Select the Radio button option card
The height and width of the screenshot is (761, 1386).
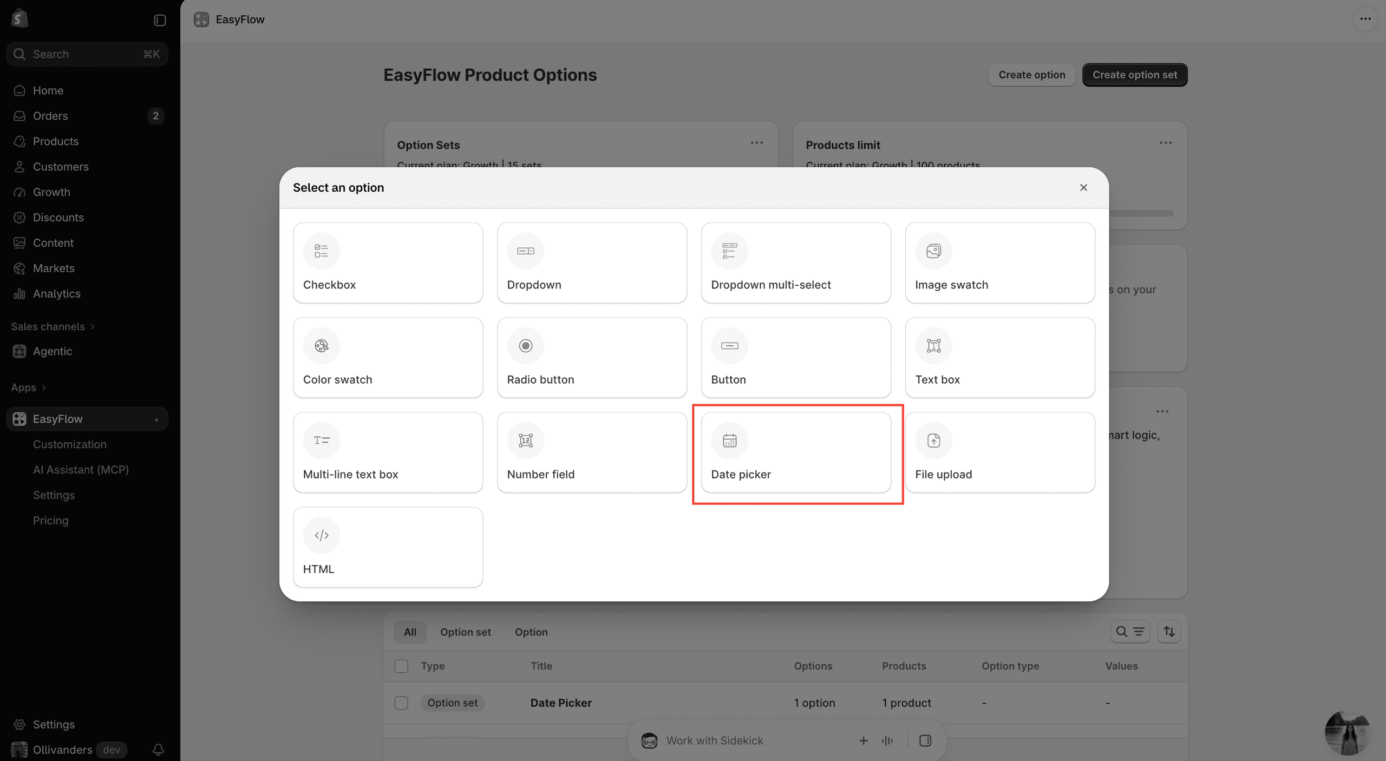(592, 357)
